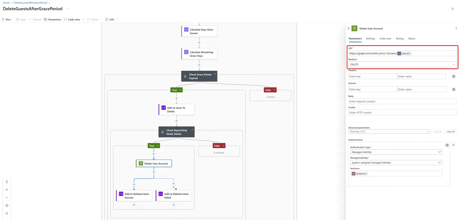459x220 pixels.
Task: Remove the Authentication parameter with X icon
Action: coord(454,145)
